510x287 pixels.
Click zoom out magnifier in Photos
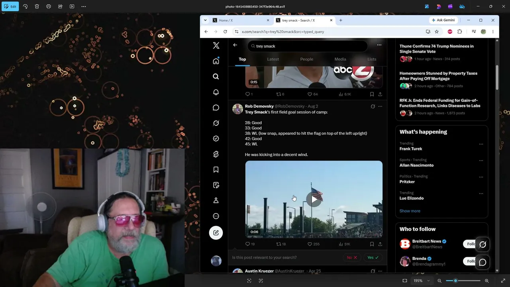coord(439,281)
